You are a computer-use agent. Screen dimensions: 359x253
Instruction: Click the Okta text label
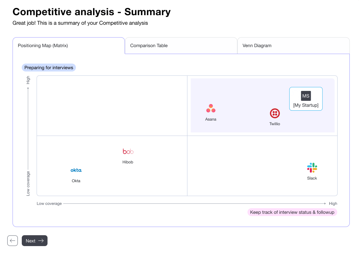(76, 181)
